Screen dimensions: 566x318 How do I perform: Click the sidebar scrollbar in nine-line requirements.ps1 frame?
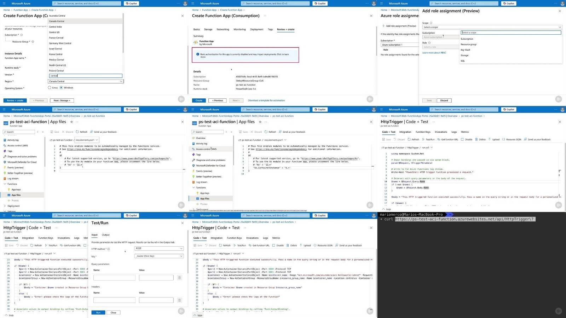tap(45, 152)
